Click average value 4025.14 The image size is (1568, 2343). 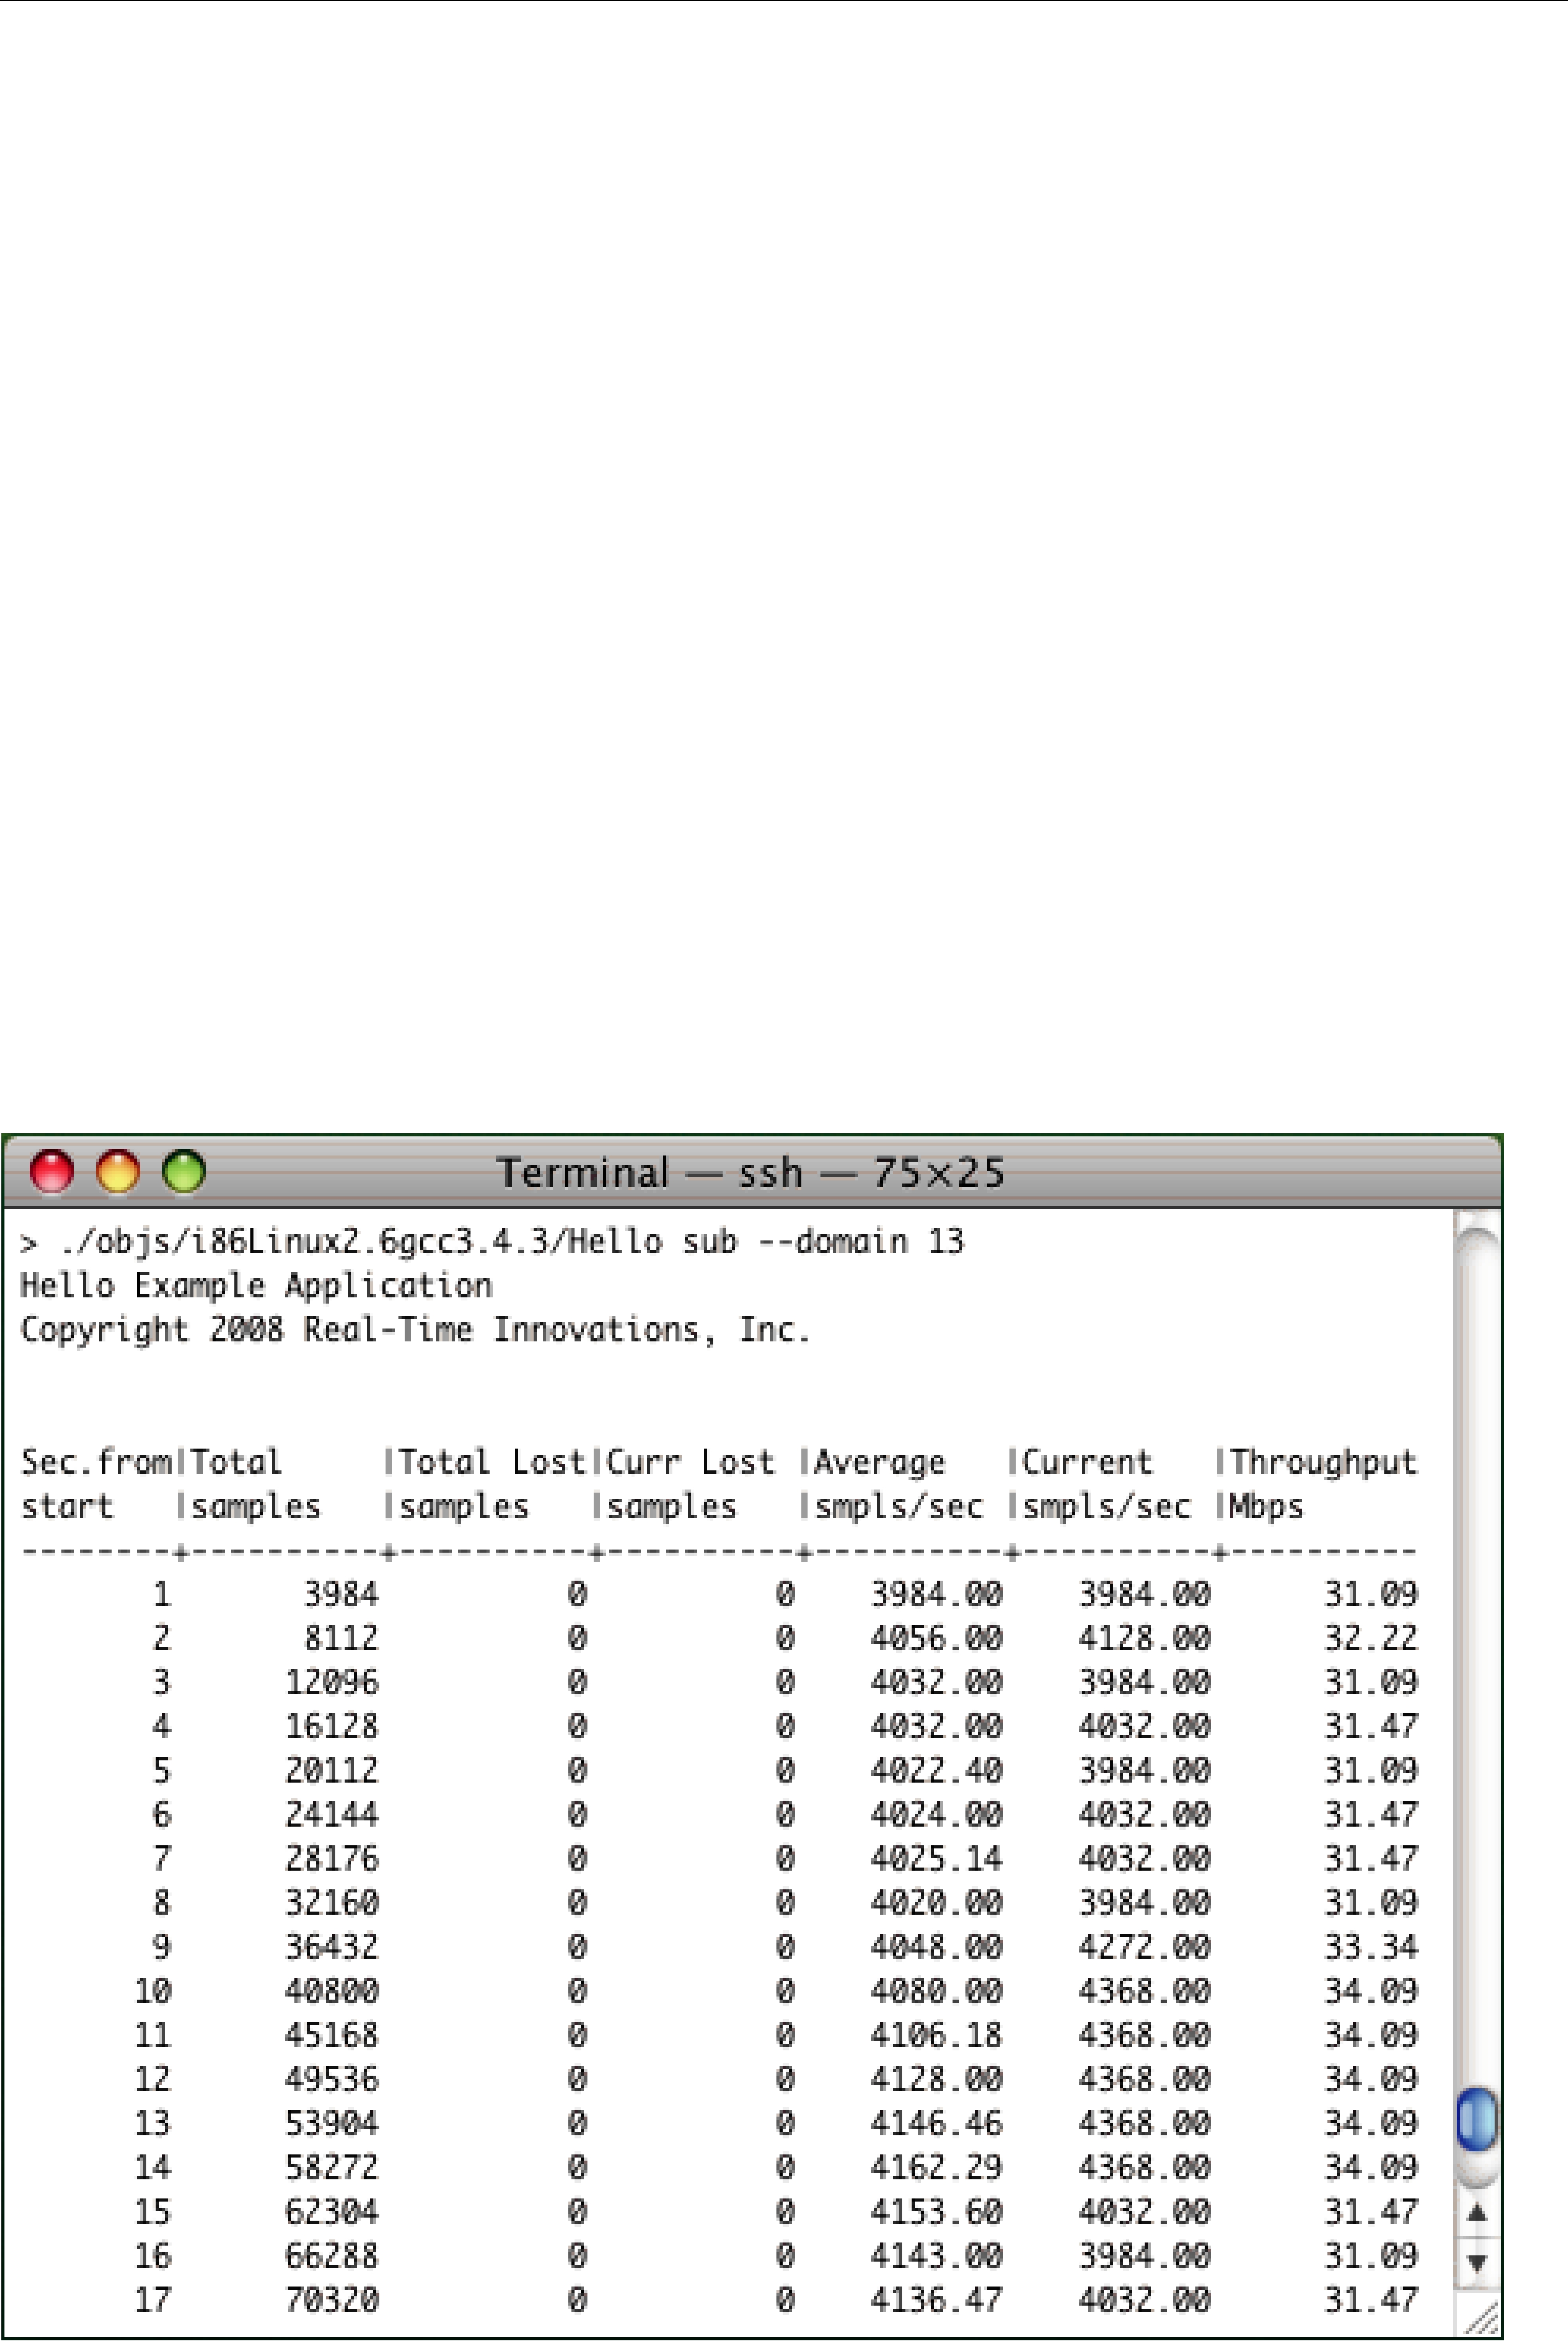936,1859
